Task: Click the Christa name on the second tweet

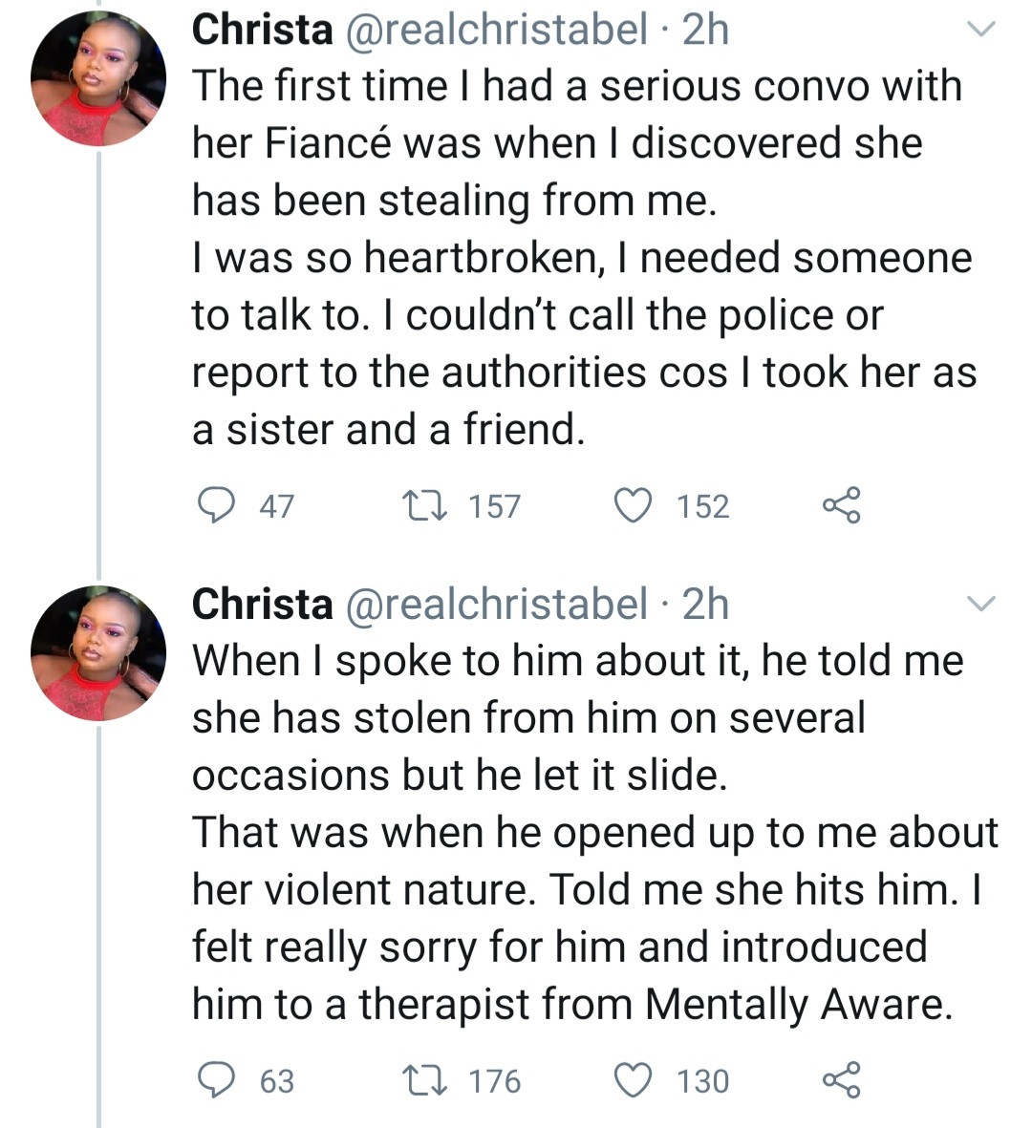Action: [262, 604]
